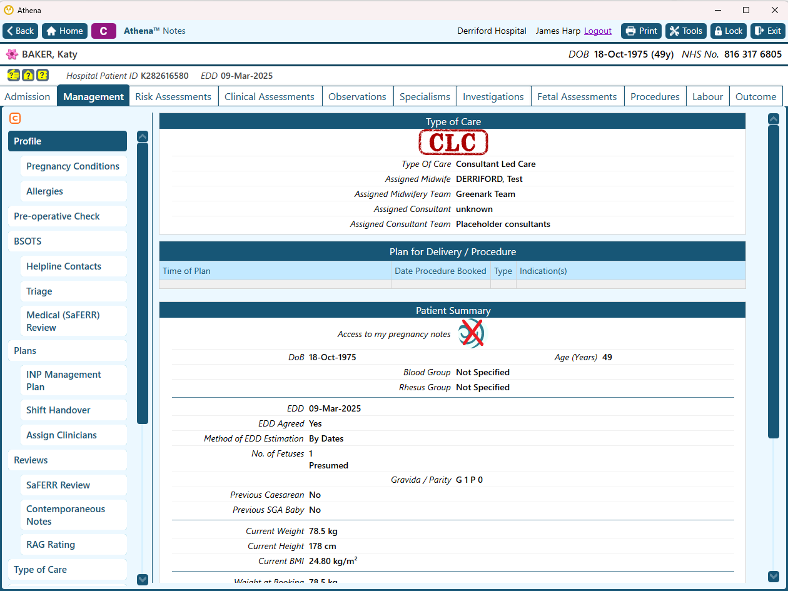Click the small orange C icon above Profile

click(x=15, y=118)
